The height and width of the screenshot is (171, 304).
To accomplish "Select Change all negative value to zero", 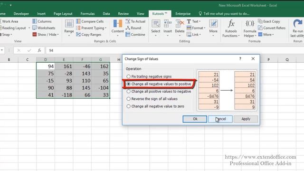I will (x=155, y=106).
